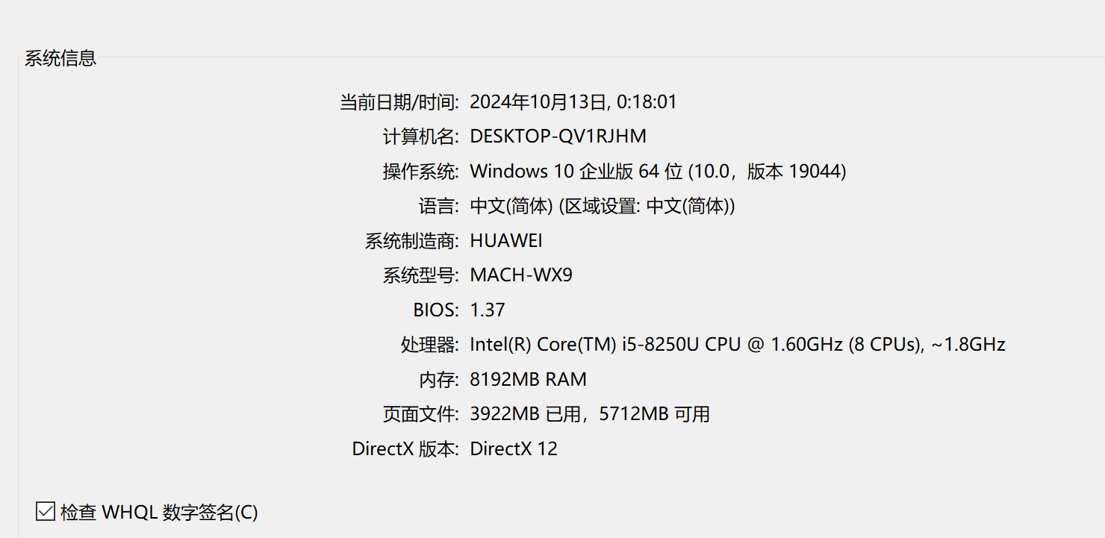Click the 操作系统 label
The height and width of the screenshot is (538, 1105).
[420, 172]
